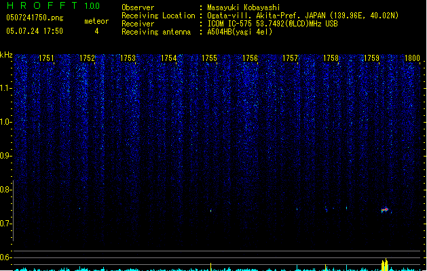Viewport: 427px width, 271px height.
Task: Click the 1752 time marker
Action: pos(87,58)
